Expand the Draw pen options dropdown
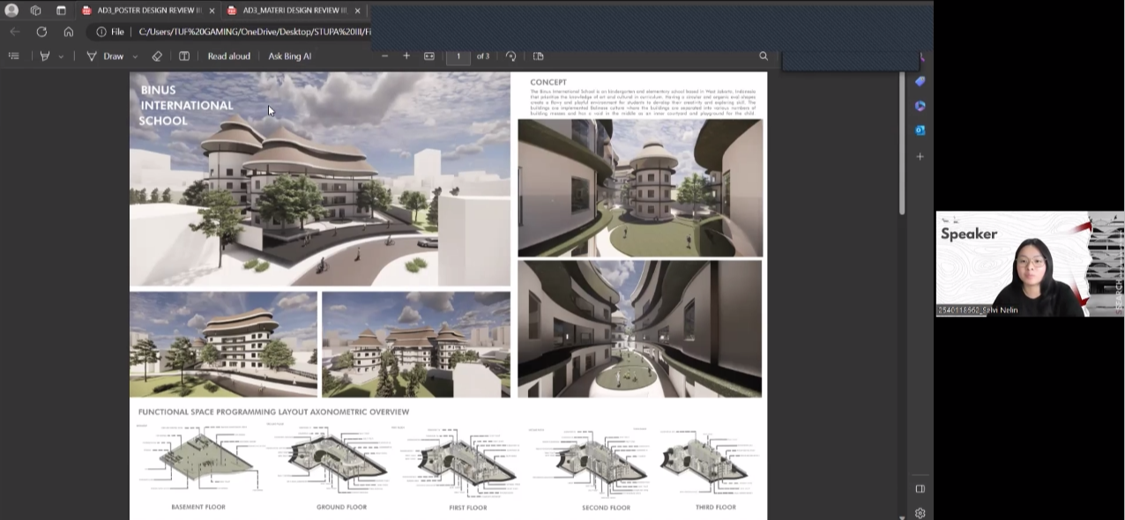Image resolution: width=1125 pixels, height=520 pixels. 135,56
